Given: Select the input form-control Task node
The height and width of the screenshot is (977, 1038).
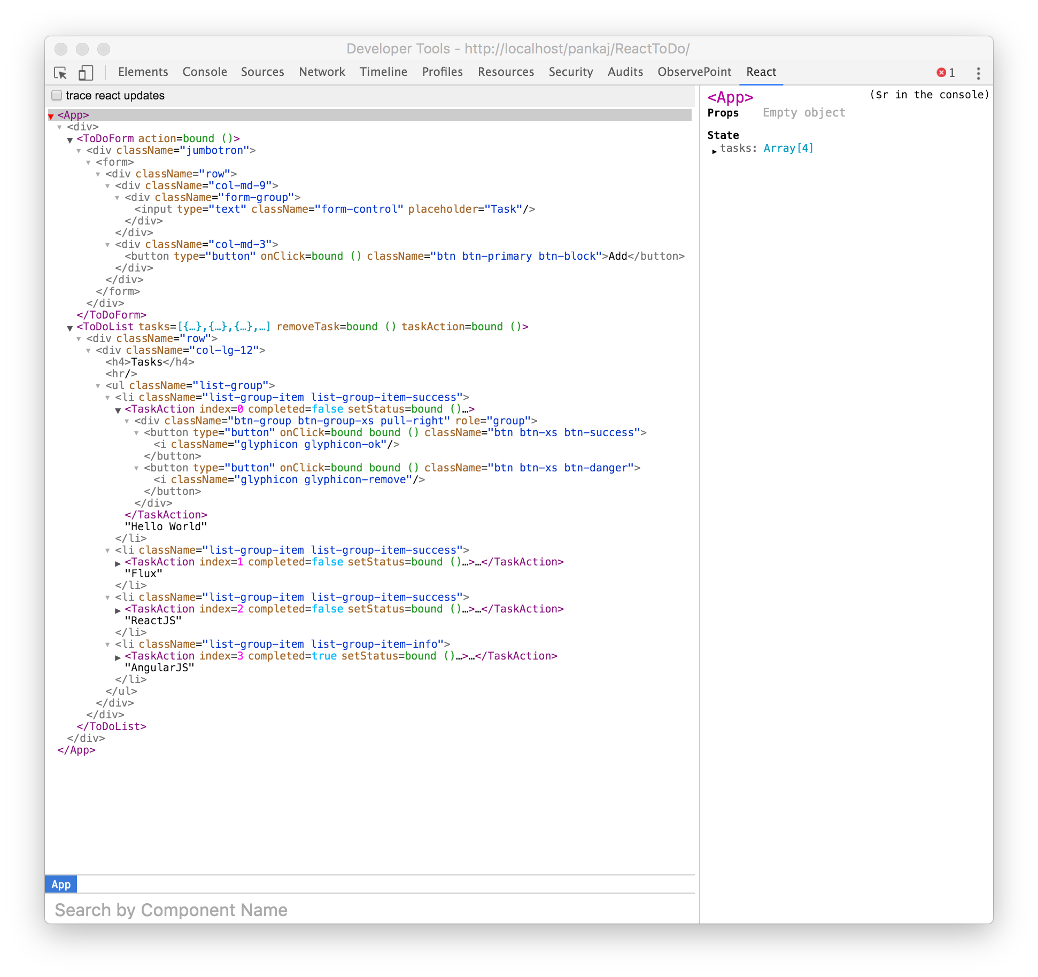Looking at the screenshot, I should [335, 209].
